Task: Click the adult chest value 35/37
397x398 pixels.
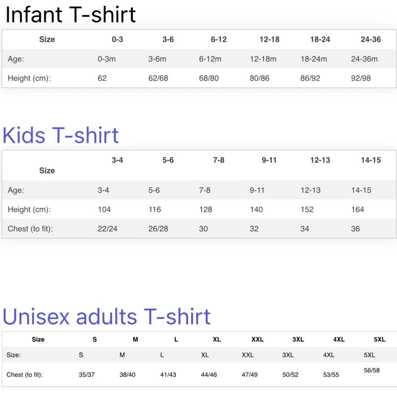Action: point(87,375)
